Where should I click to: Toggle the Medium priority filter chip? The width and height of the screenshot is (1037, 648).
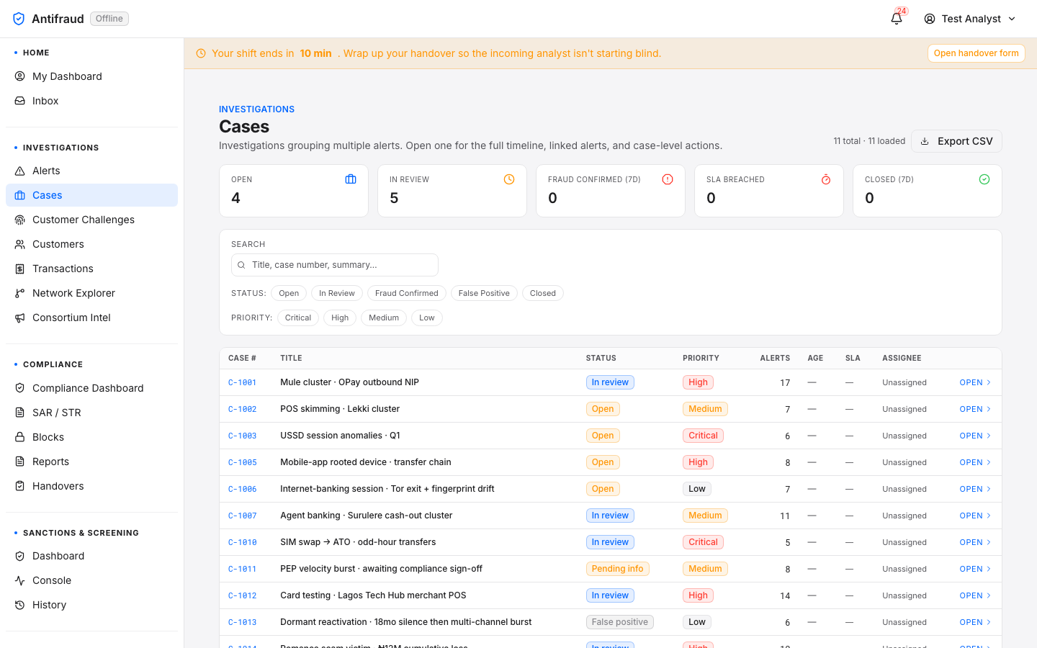pos(384,318)
